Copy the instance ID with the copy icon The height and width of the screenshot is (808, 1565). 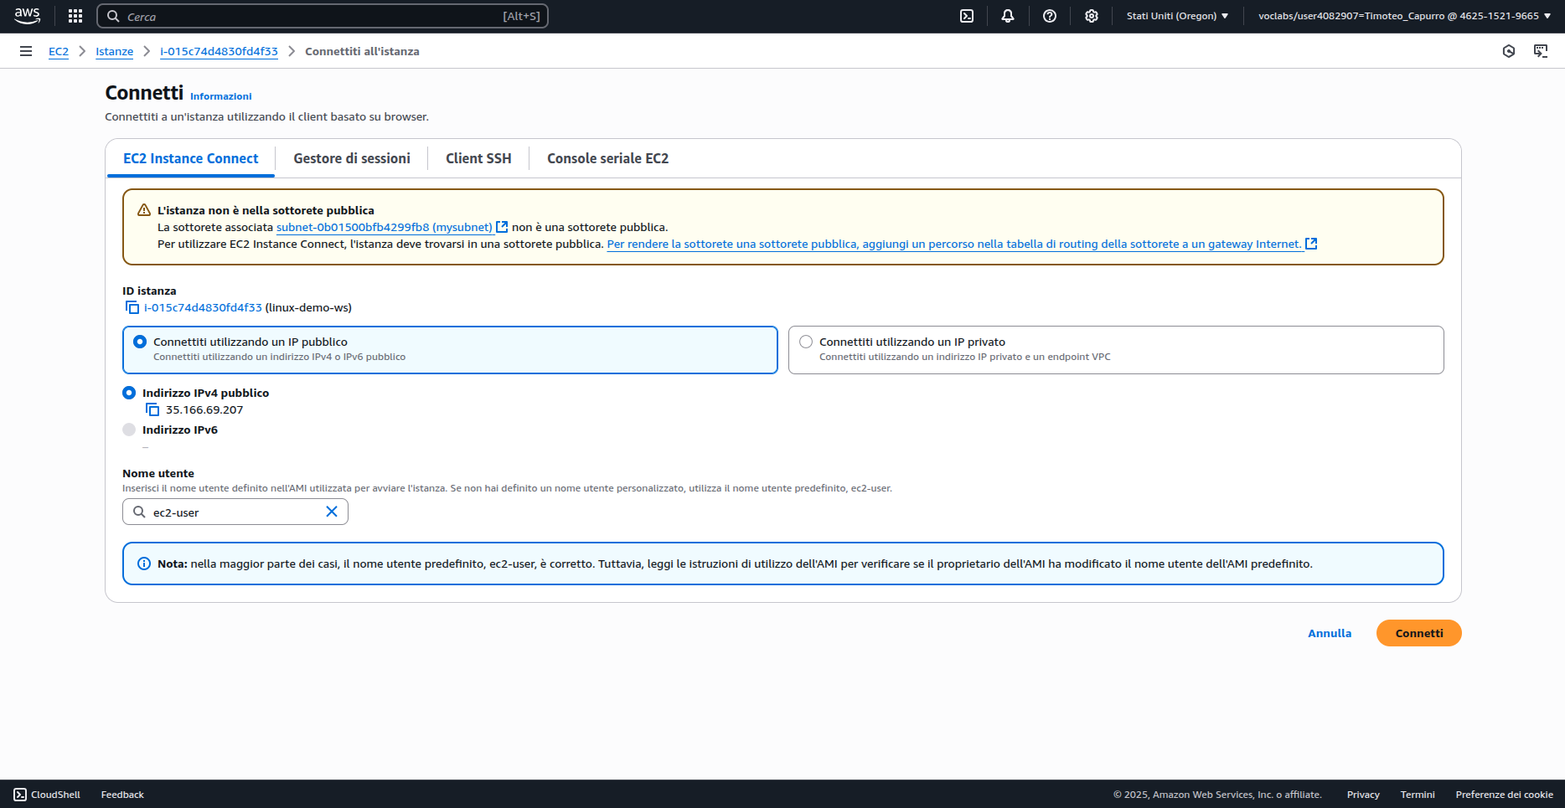coord(132,307)
